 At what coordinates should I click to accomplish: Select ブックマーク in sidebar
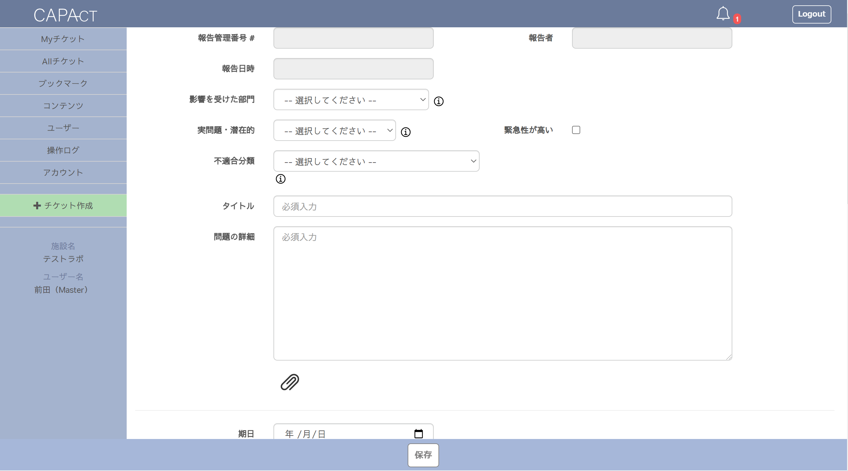63,83
